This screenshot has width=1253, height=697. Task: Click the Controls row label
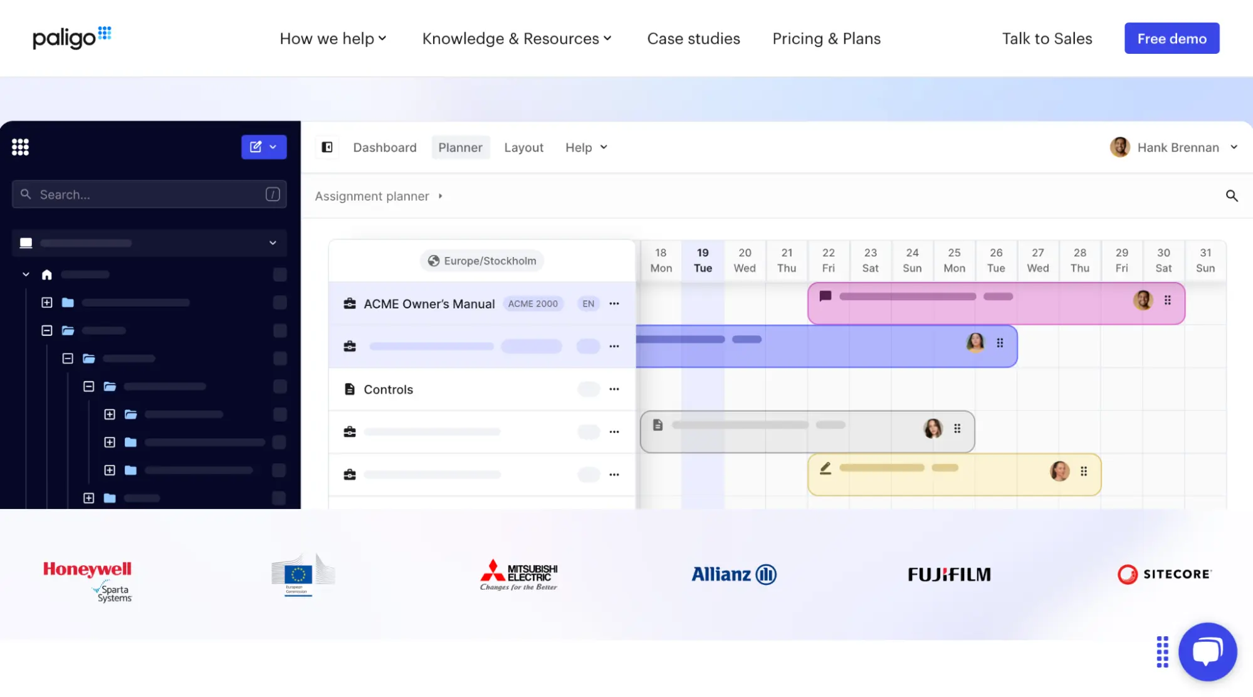tap(389, 389)
